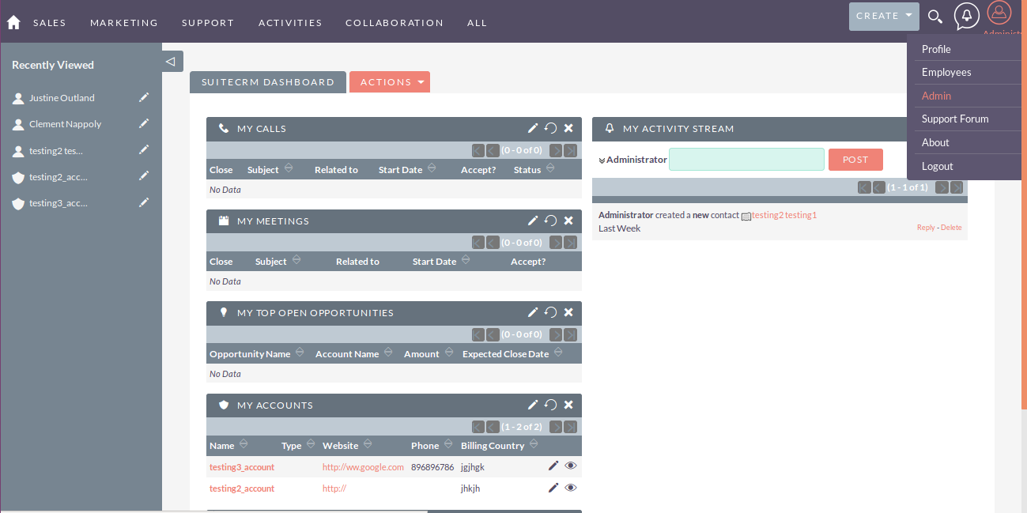Screen dimensions: 1027x513
Task: Sort My Accounts by Website column
Action: [368, 444]
